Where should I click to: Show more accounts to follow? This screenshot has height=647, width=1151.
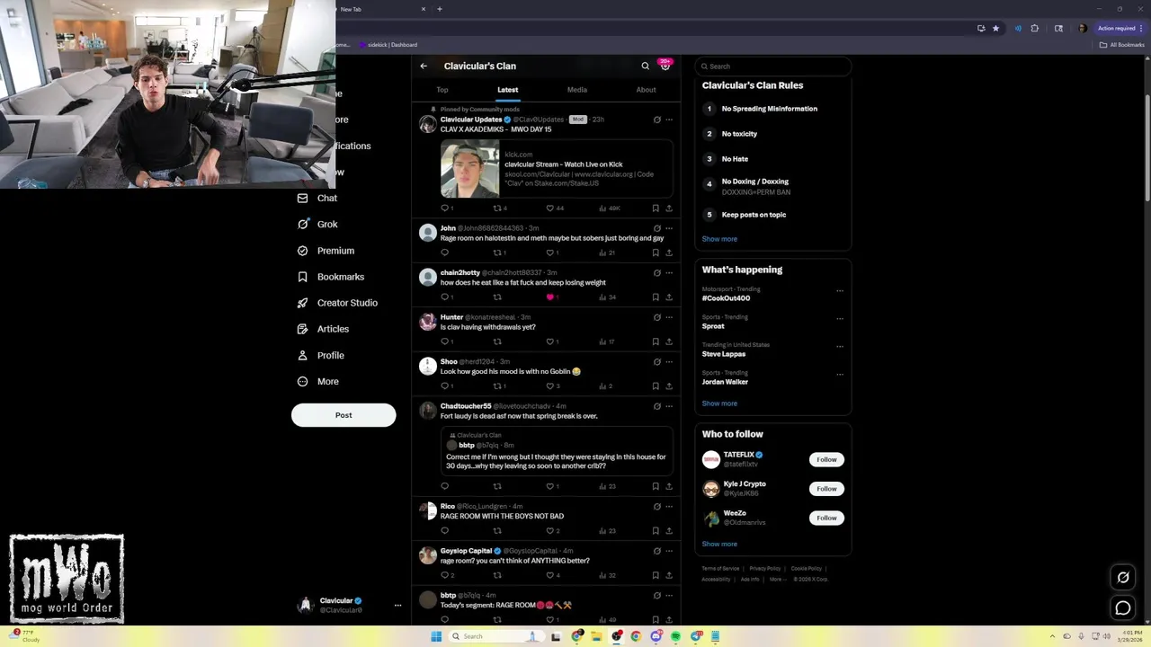click(x=719, y=544)
